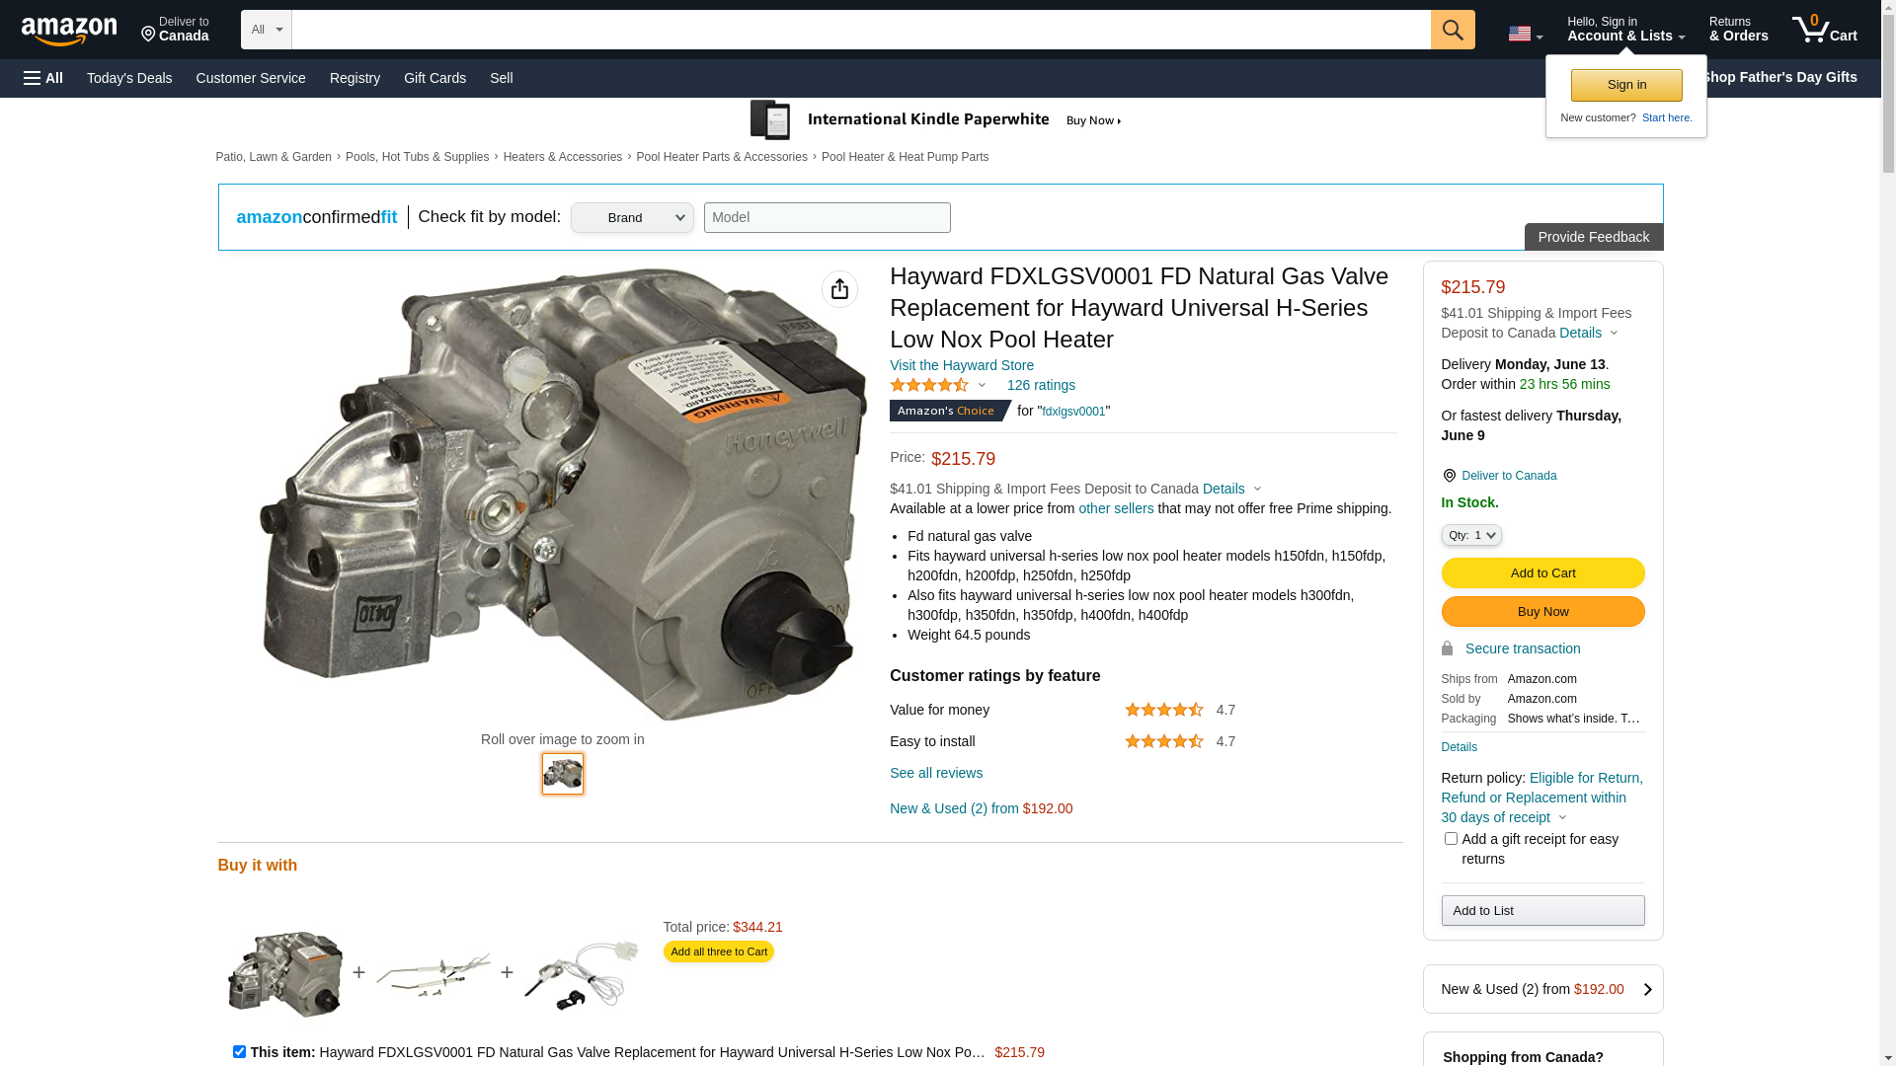This screenshot has height=1066, width=1896.
Task: Open Today's Deals menu item
Action: (x=129, y=78)
